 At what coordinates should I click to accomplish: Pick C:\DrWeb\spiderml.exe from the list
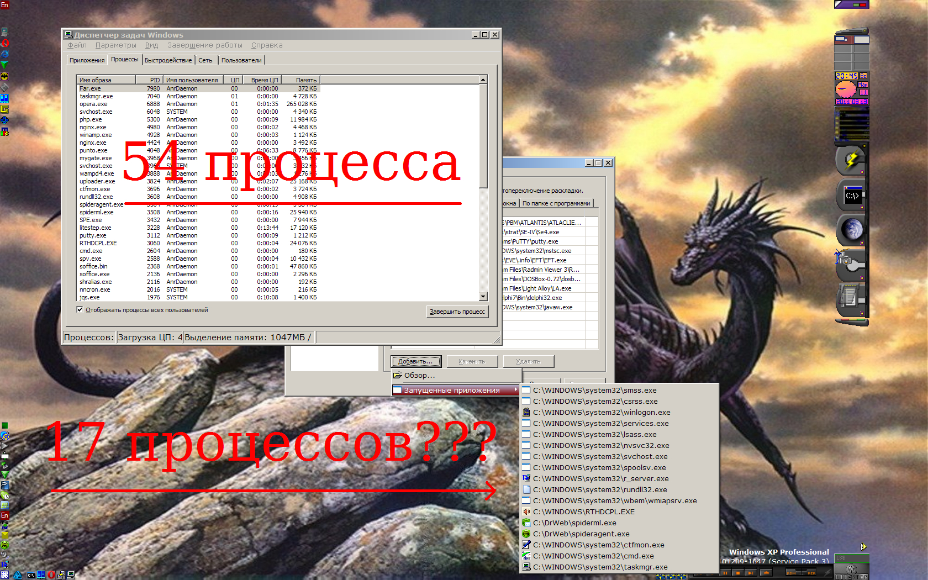(619, 523)
